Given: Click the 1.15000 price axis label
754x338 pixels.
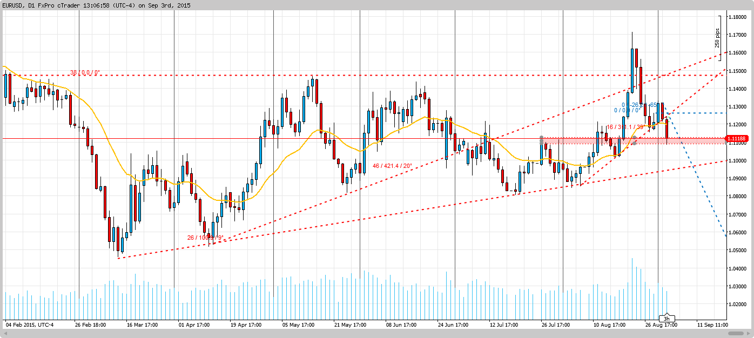Looking at the screenshot, I should [737, 71].
